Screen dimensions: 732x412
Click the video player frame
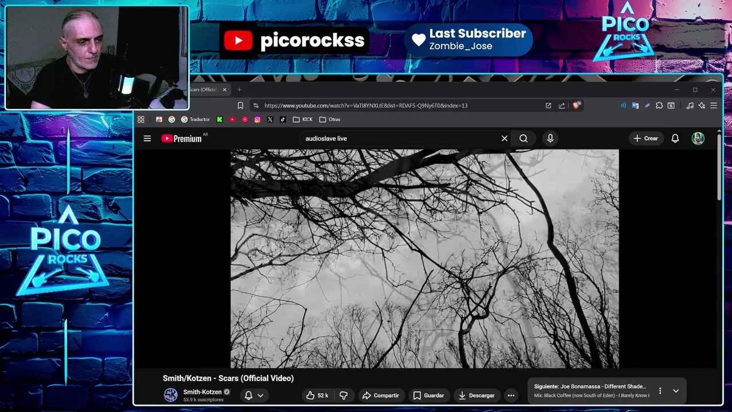click(x=424, y=259)
